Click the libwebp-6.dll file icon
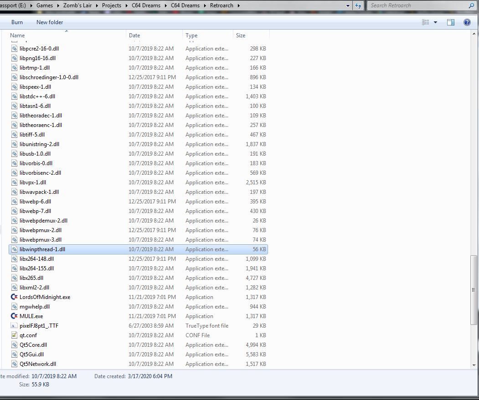Viewport: 479px width, 400px height. click(14, 202)
